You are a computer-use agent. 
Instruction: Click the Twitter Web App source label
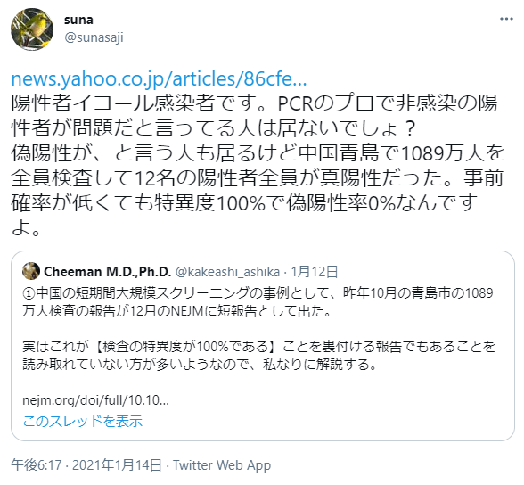tap(222, 465)
